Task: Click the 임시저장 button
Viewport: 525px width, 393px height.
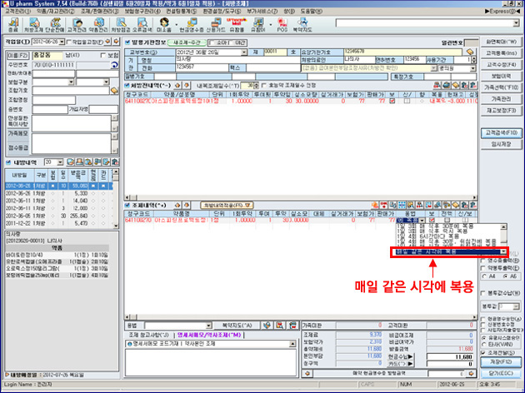Action: coord(501,144)
